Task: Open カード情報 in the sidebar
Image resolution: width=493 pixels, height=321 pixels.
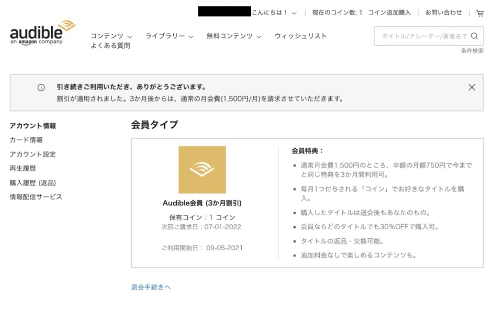Action: [26, 140]
